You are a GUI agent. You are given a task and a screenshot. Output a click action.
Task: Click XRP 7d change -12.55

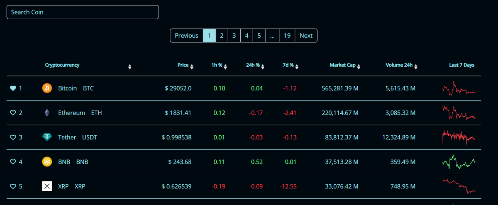[288, 186]
